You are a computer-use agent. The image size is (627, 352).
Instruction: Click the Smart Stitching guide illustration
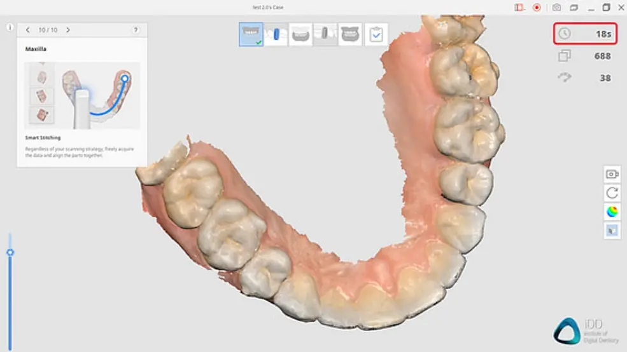pyautogui.click(x=81, y=95)
